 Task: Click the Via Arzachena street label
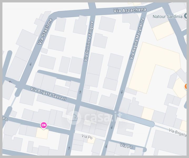[130, 10]
